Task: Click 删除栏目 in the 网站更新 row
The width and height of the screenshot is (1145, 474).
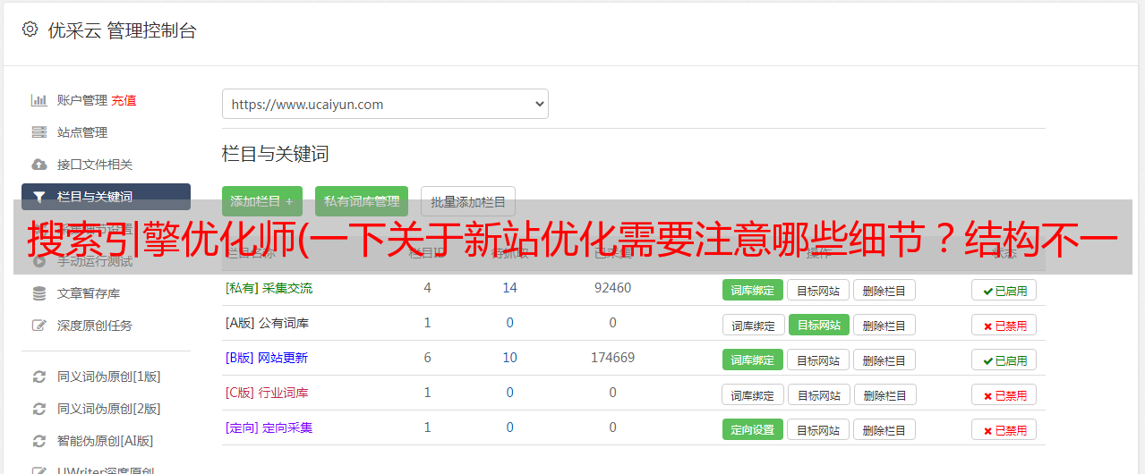Action: point(884,360)
